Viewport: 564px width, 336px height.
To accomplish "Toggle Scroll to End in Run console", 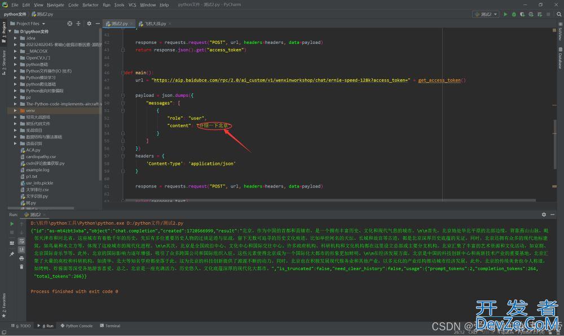I will click(21, 249).
